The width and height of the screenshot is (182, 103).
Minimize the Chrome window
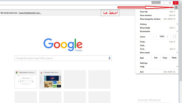point(164,3)
